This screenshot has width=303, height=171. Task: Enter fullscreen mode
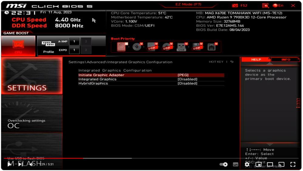pyautogui.click(x=293, y=164)
